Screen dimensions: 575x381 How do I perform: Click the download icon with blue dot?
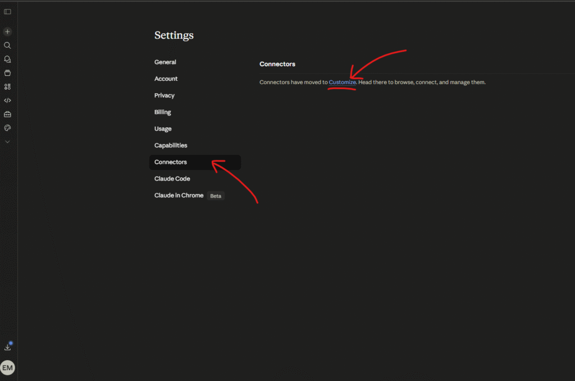[x=8, y=347]
